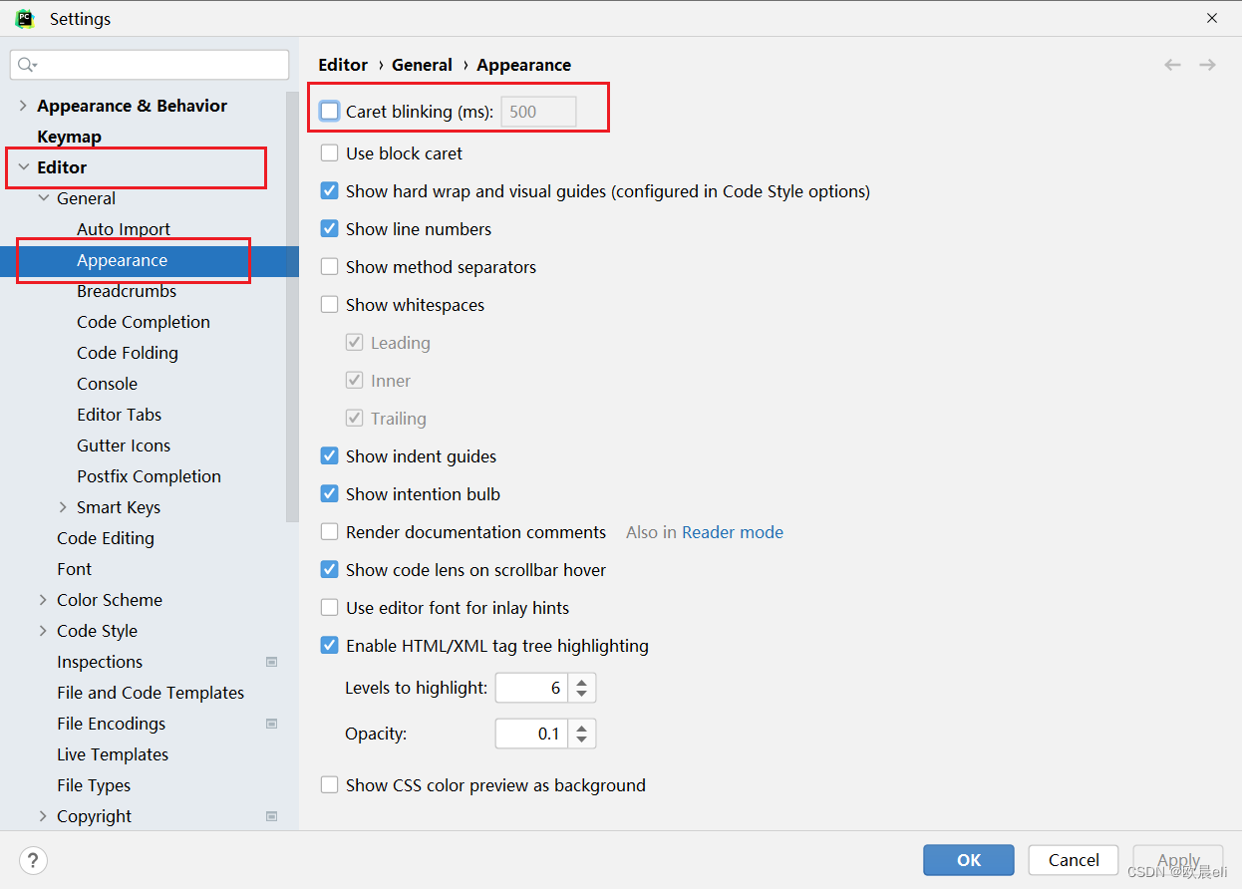Screen dimensions: 1242x889
Task: Click the General breadcrumb at top
Action: coord(422,65)
